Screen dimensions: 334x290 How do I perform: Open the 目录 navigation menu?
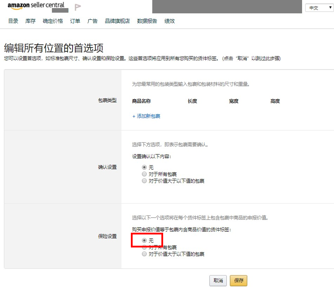[x=13, y=21]
